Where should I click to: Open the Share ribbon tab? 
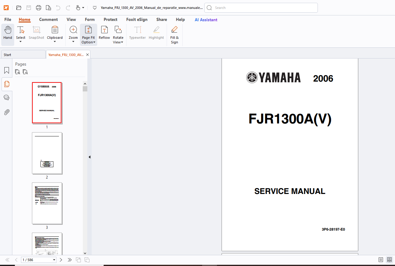162,19
